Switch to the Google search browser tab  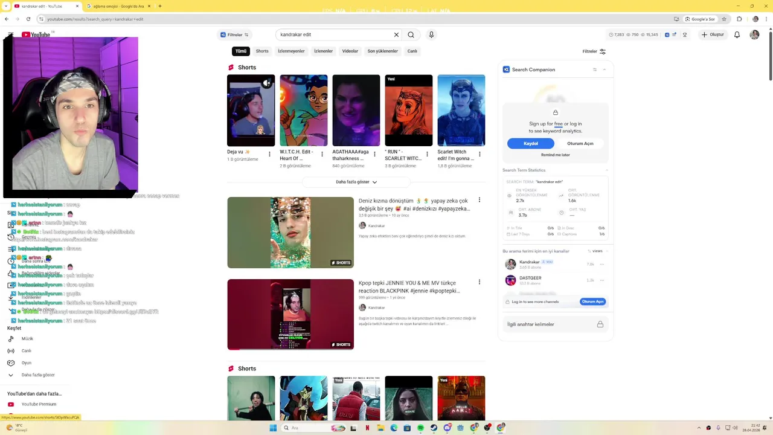118,6
